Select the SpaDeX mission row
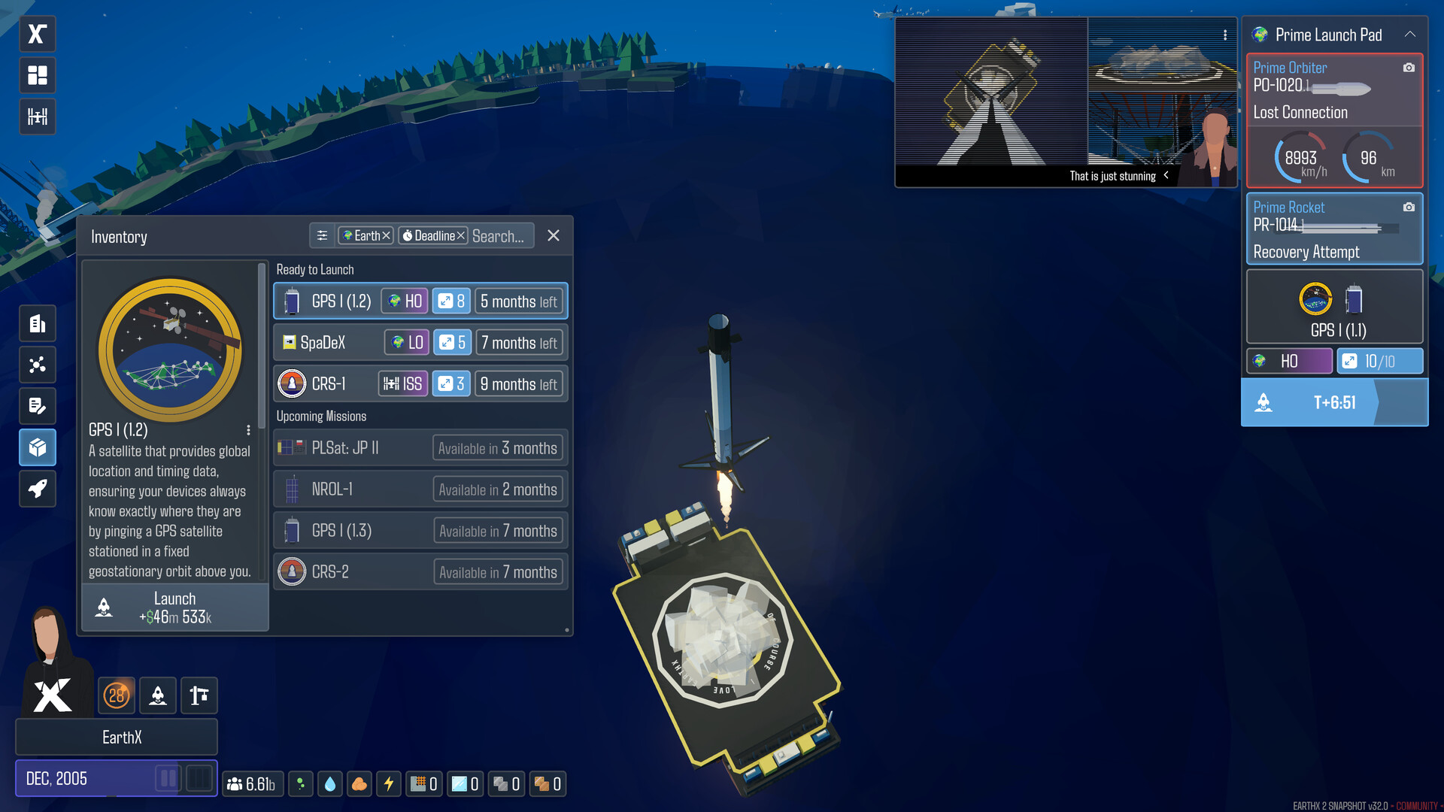 [420, 343]
